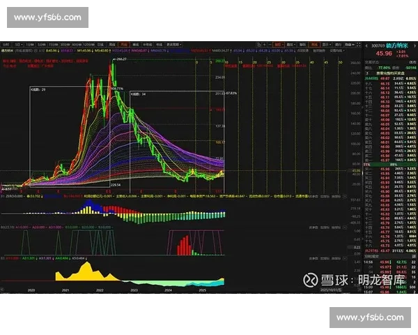Switch to 年线 yearly chart

tap(159, 45)
